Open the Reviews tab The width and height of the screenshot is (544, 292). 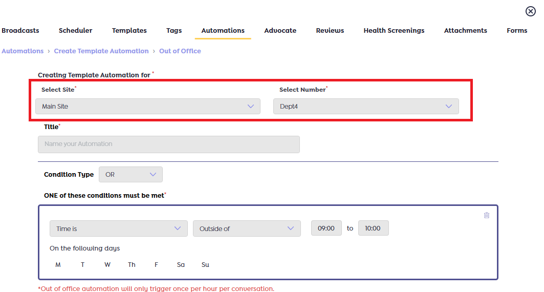330,31
